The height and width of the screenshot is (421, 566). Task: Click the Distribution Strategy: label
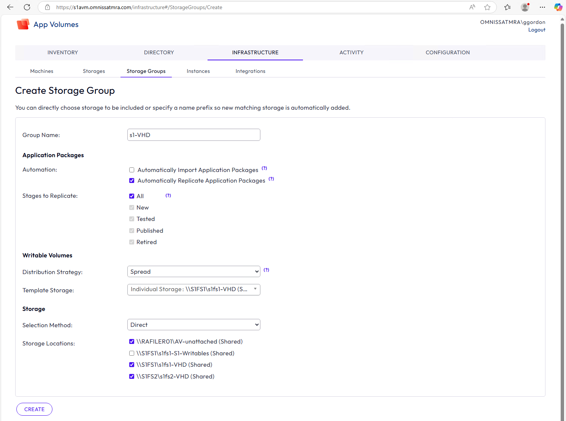[52, 272]
